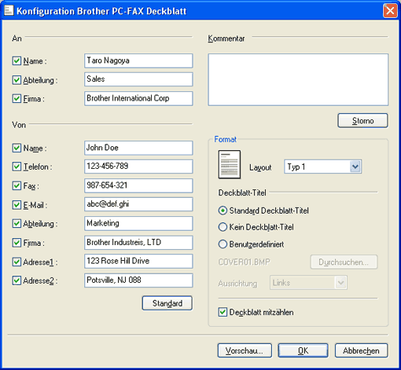Close the Deckblatt configuration dialog
The height and width of the screenshot is (370, 401).
click(x=390, y=11)
